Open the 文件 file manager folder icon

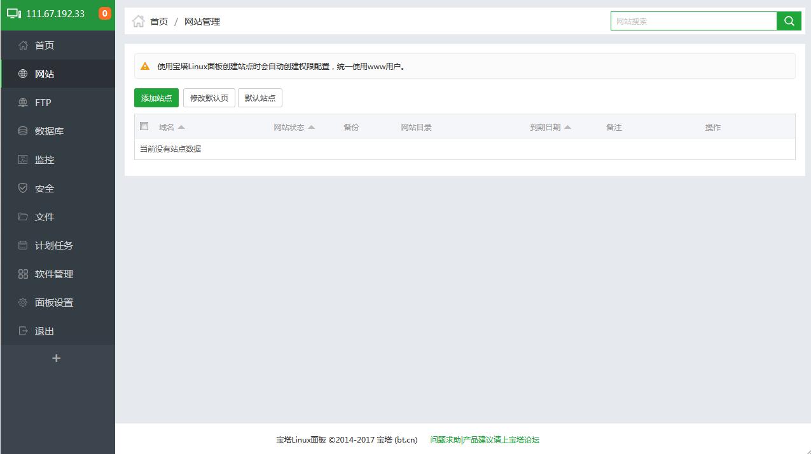(x=22, y=217)
